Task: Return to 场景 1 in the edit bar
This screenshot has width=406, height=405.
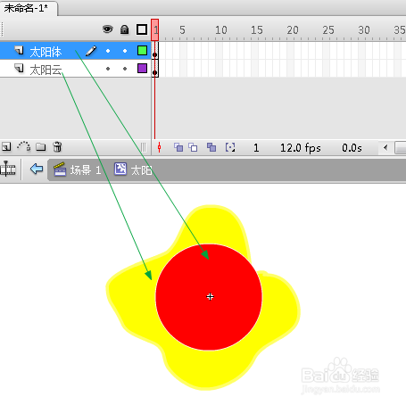Action: click(78, 169)
